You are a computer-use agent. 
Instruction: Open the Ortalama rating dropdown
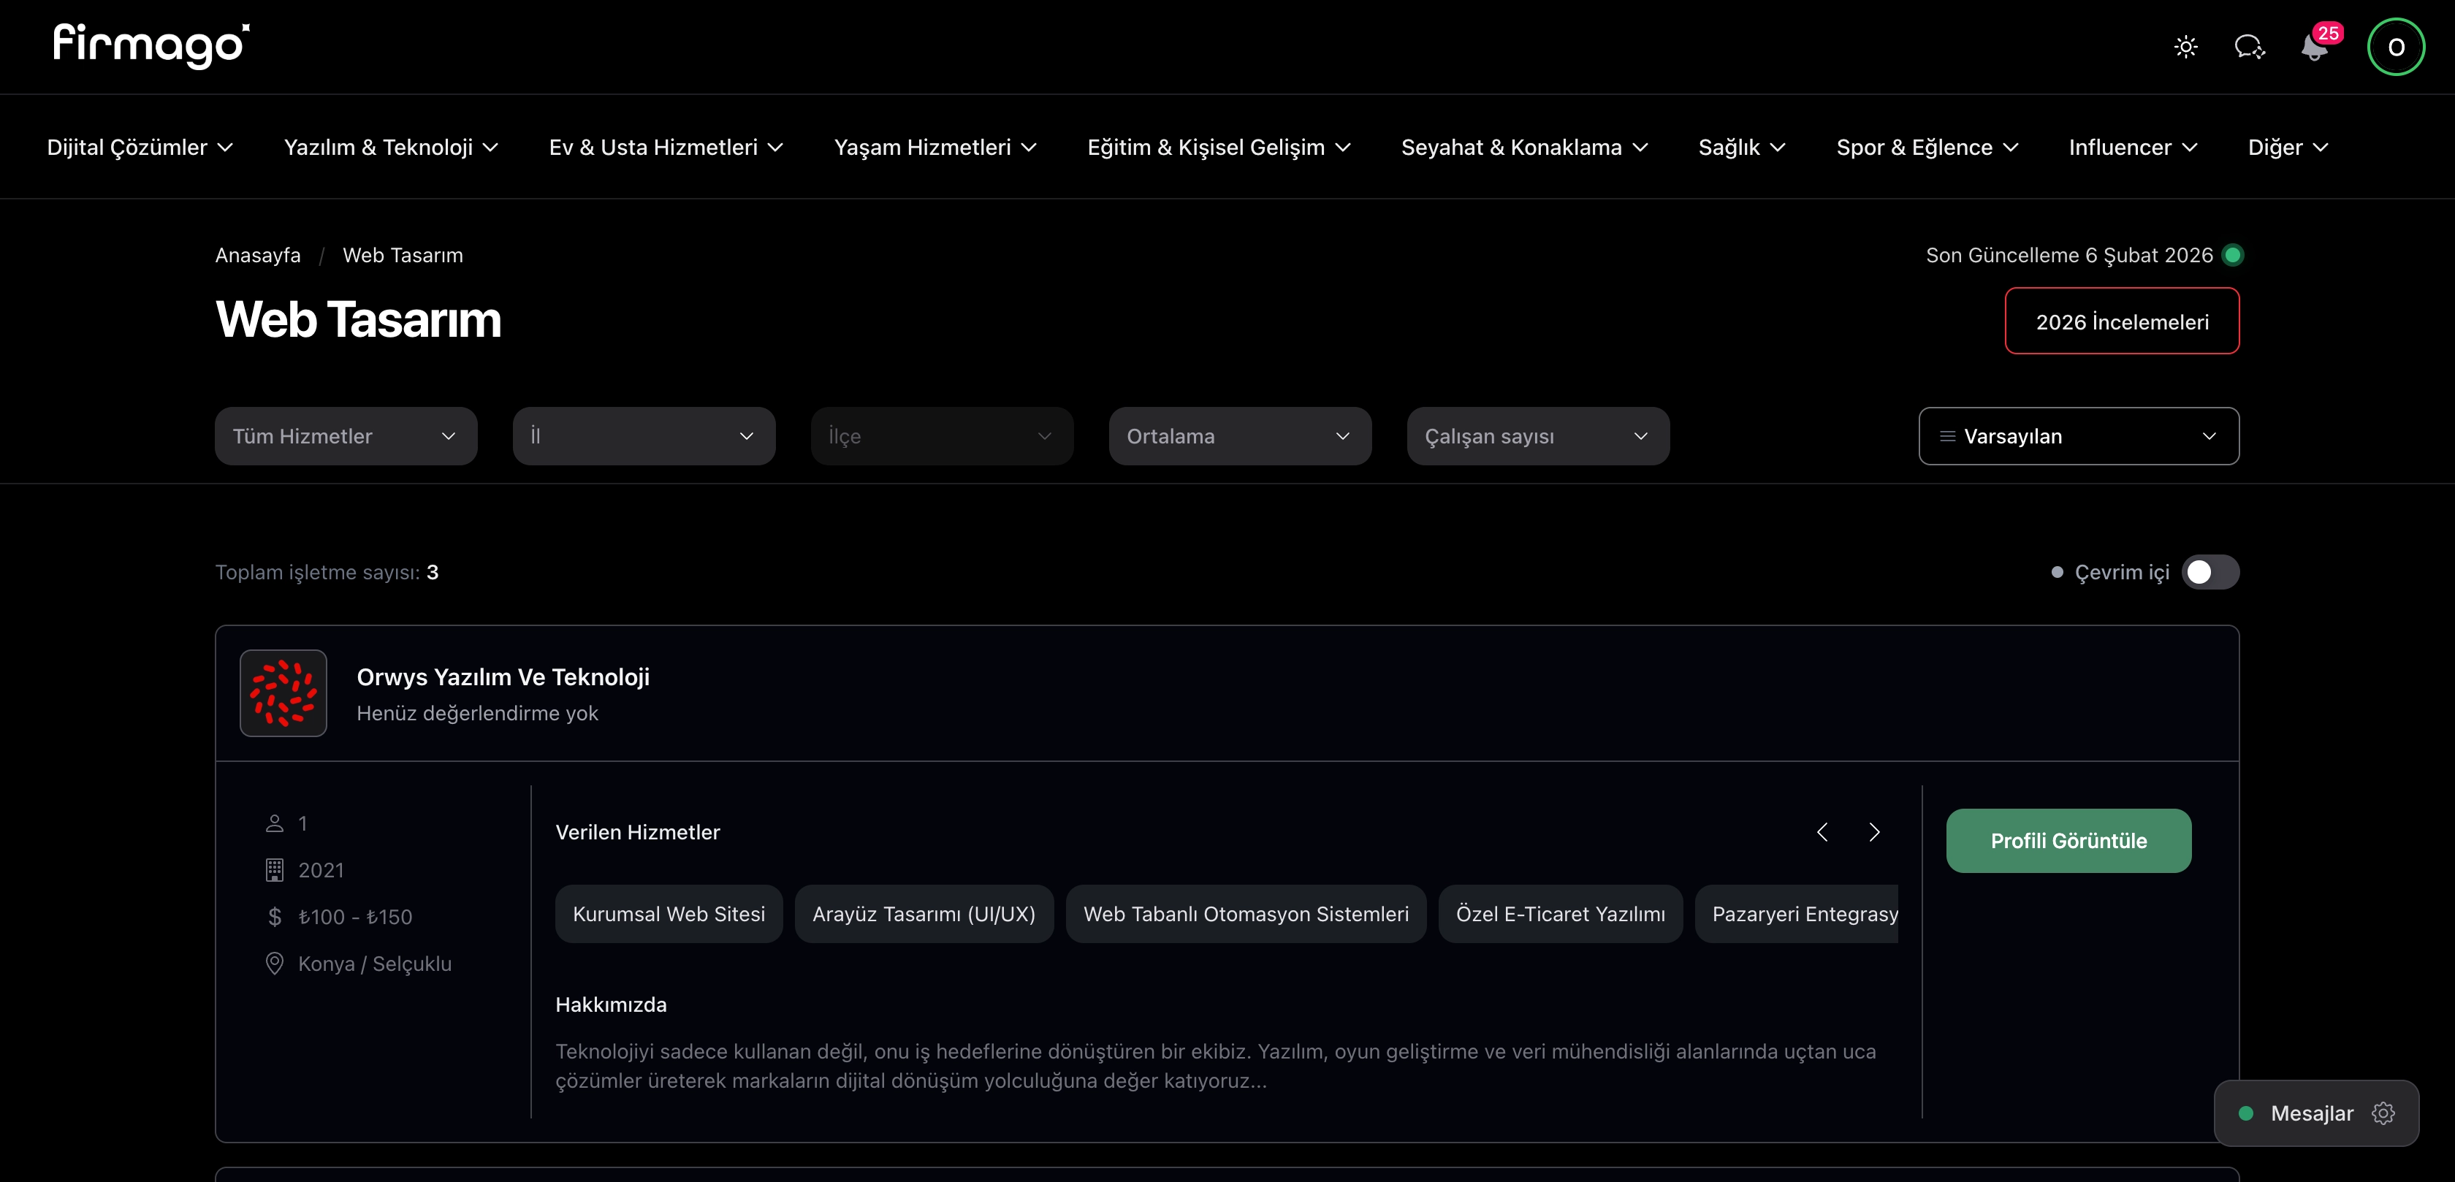[x=1239, y=437]
